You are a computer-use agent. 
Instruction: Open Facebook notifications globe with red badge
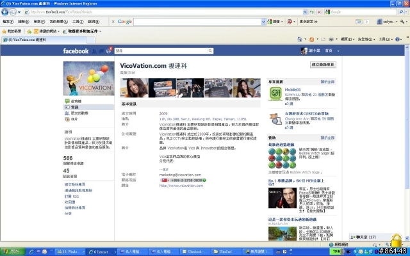pyautogui.click(x=109, y=51)
